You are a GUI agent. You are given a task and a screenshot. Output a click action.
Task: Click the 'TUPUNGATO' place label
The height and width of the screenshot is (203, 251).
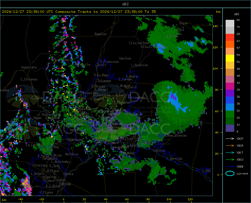tap(50, 159)
